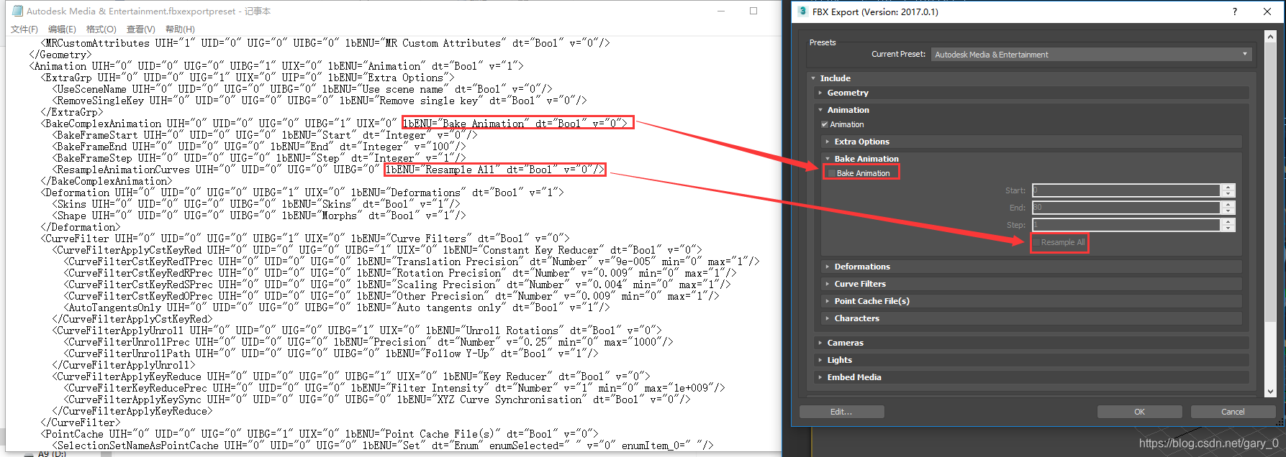Viewport: 1286px width, 457px height.
Task: Click the Skins line in Notepad
Action: click(x=256, y=204)
